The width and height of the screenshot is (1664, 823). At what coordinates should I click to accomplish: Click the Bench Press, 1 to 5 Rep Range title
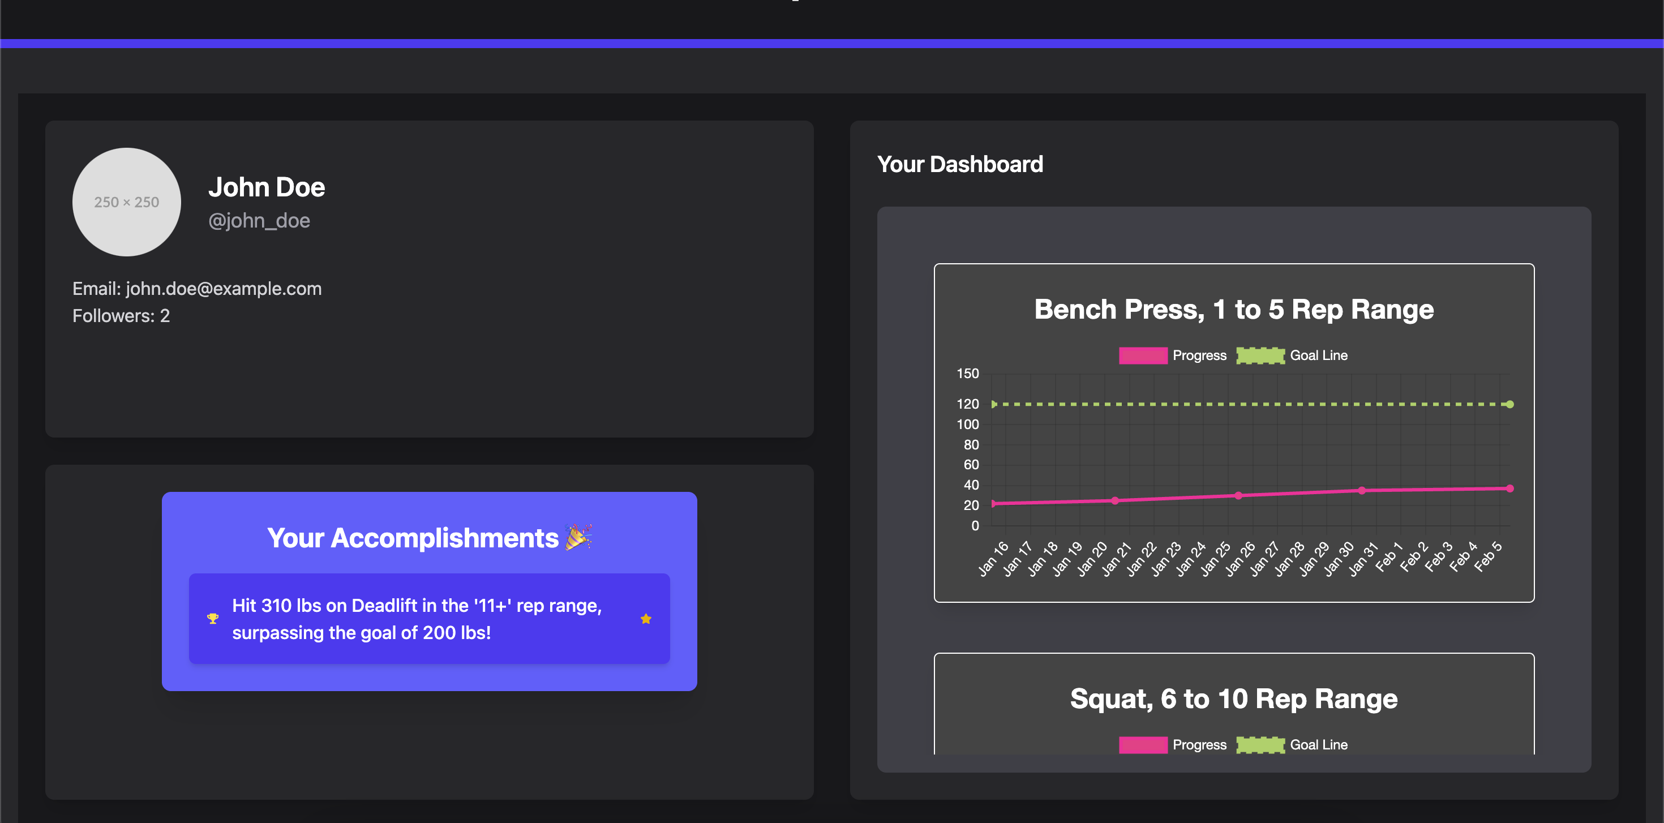coord(1233,310)
